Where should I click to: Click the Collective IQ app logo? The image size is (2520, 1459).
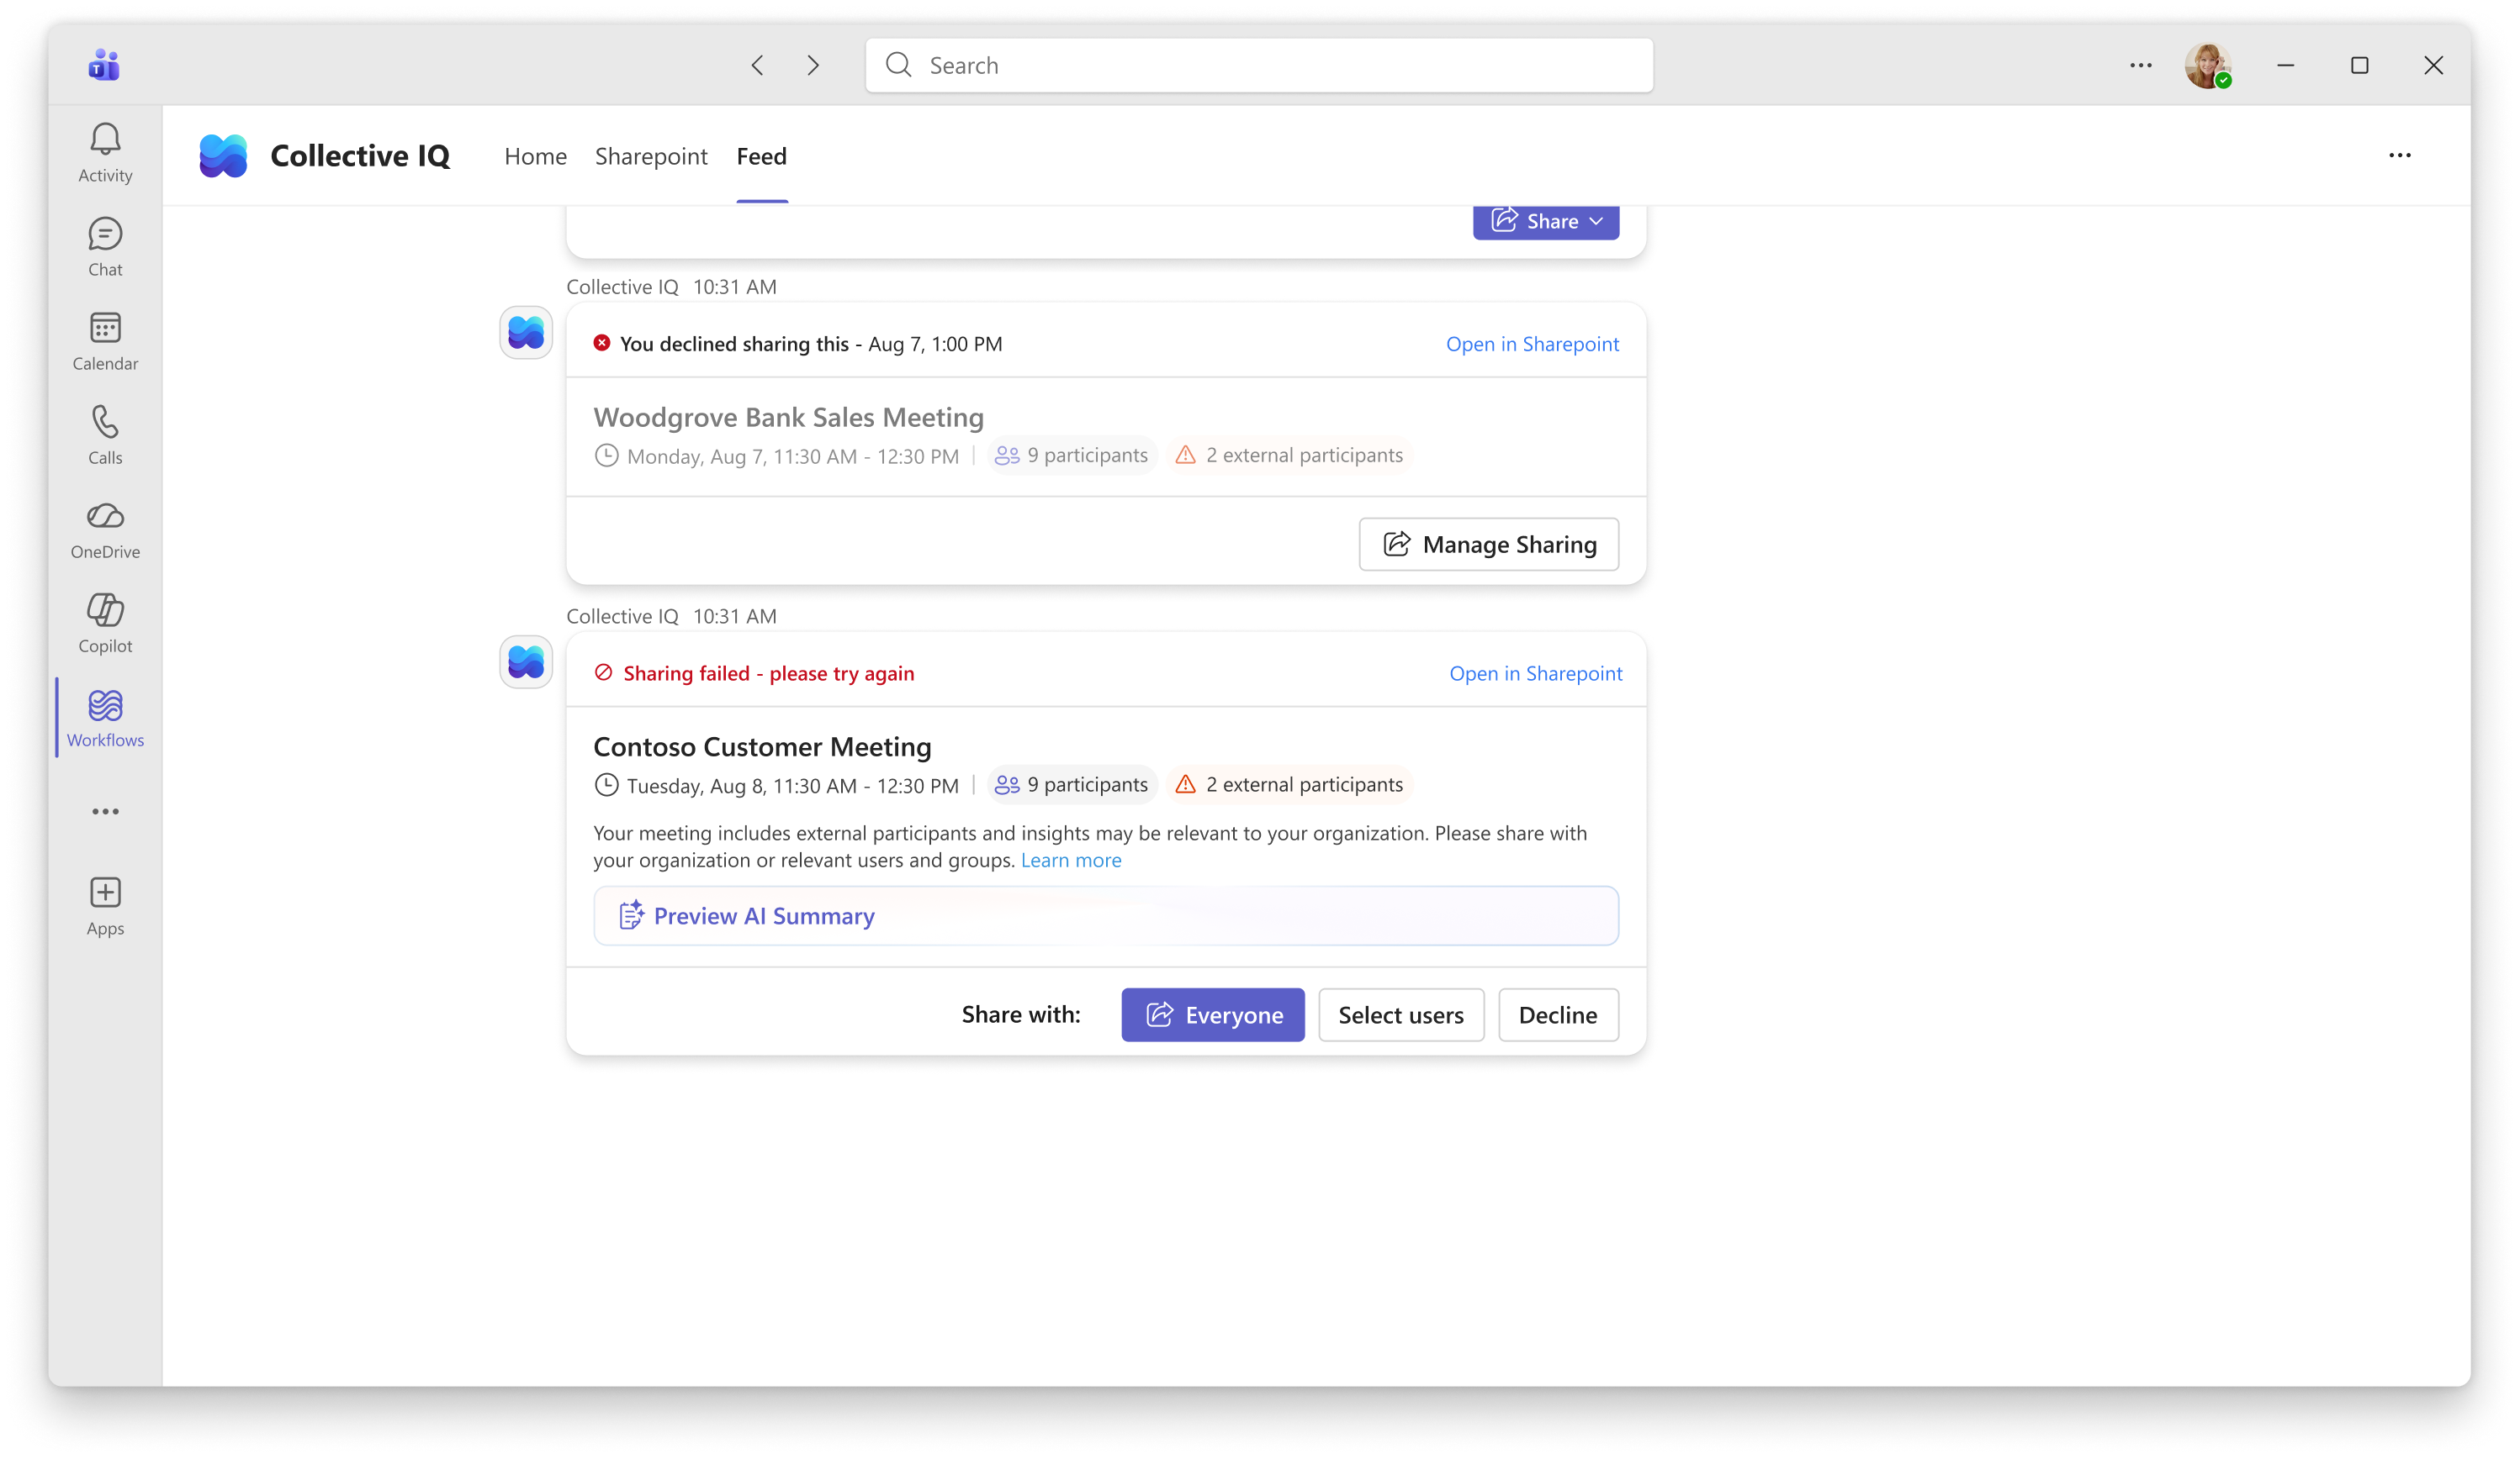click(223, 155)
